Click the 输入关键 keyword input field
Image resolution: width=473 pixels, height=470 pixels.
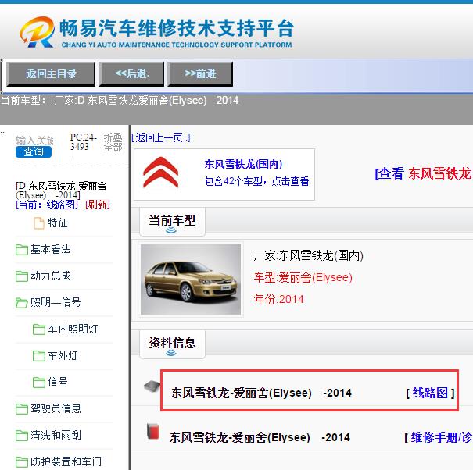coord(34,141)
